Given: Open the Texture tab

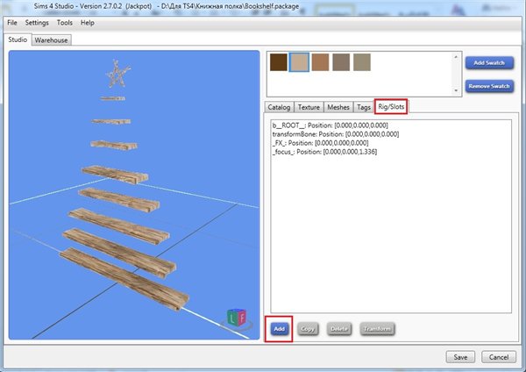Looking at the screenshot, I should 309,107.
